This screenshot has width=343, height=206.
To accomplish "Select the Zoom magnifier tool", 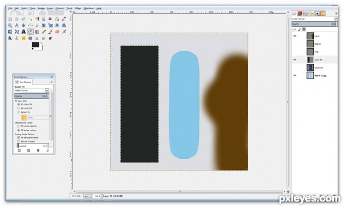I will click(x=10, y=25).
